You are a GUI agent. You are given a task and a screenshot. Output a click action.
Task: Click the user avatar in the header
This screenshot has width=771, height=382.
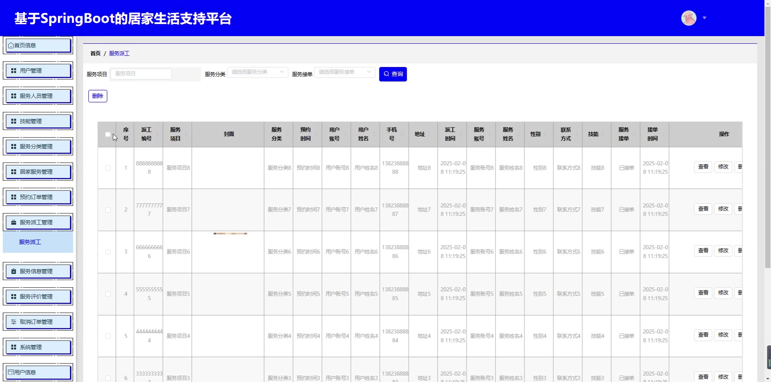pos(689,18)
